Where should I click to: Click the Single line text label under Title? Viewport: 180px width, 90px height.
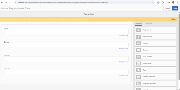click(124, 35)
